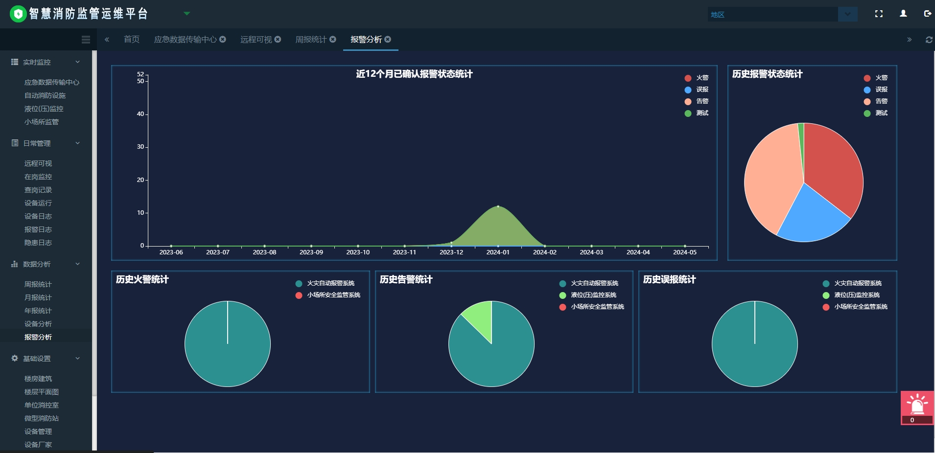Open 微型消防站 sidebar item

(x=42, y=418)
